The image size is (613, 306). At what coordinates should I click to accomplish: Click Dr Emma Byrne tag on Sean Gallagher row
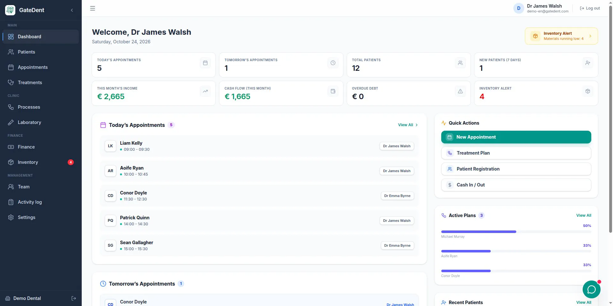tap(397, 245)
